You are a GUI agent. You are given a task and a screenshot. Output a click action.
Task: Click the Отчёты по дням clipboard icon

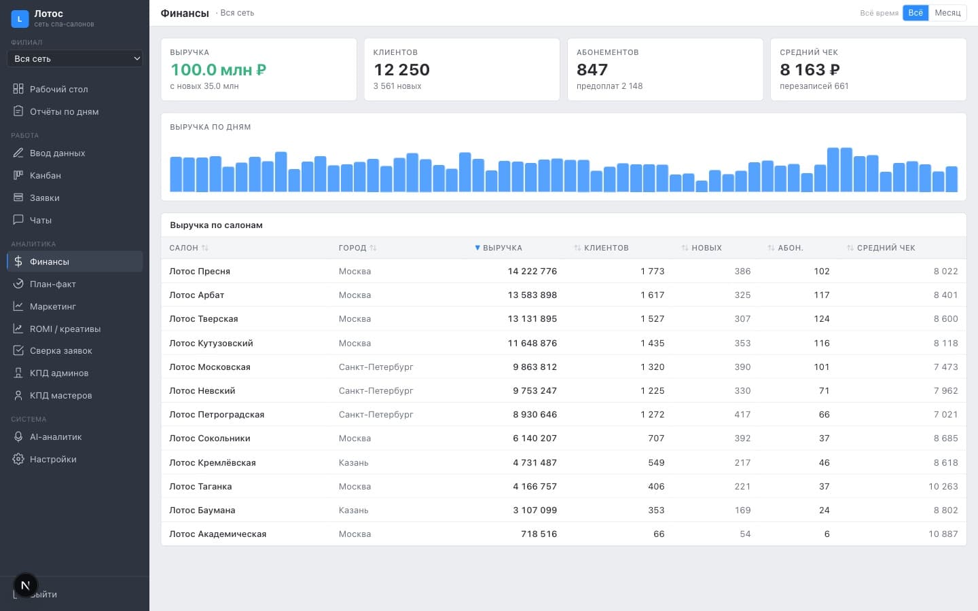pyautogui.click(x=18, y=111)
